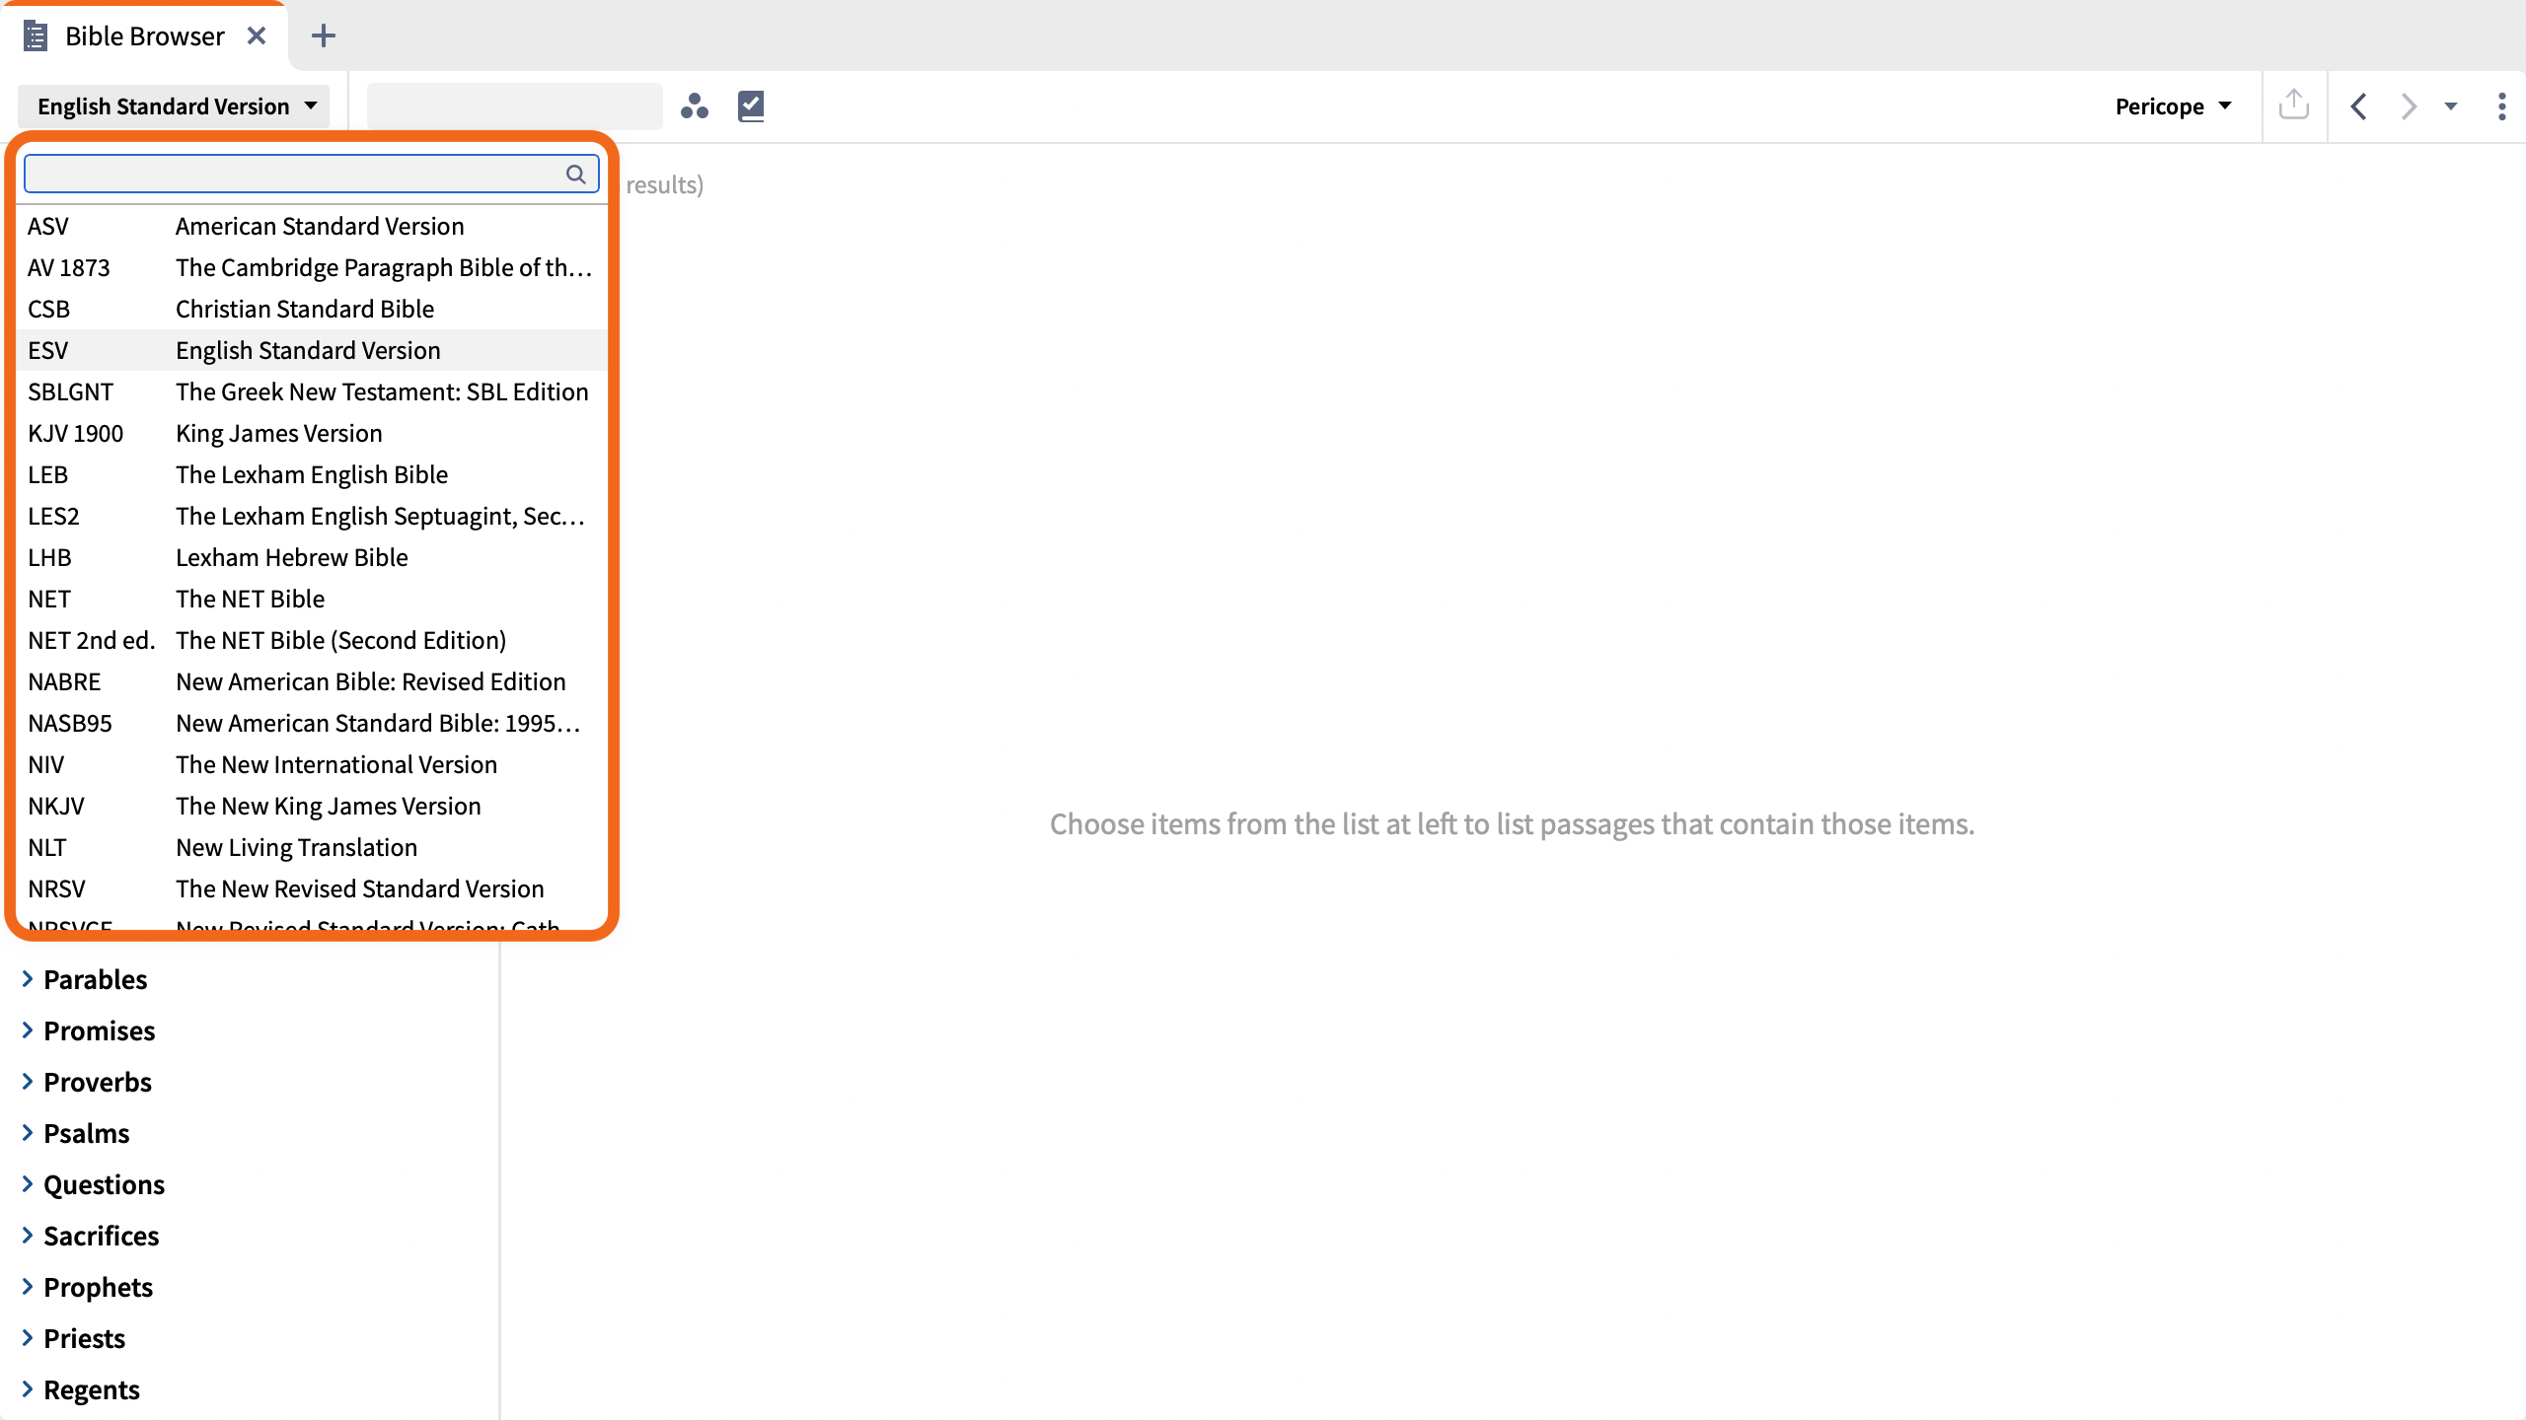Viewport: 2526px width, 1420px height.
Task: Go forward with the right arrow
Action: click(x=2409, y=106)
